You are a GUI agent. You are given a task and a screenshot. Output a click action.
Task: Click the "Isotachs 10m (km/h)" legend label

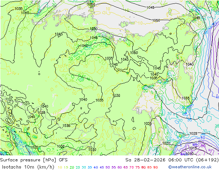[28, 167]
